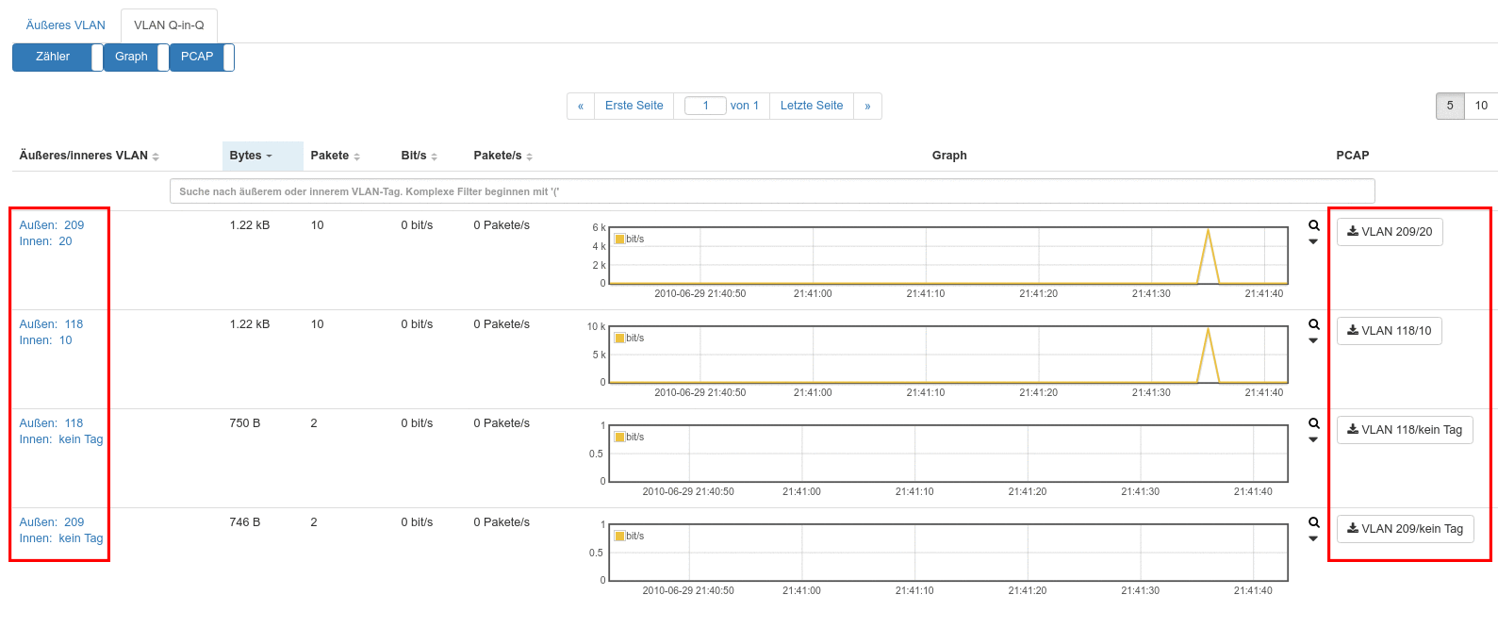Toggle the PCAP column switch

(x=228, y=58)
